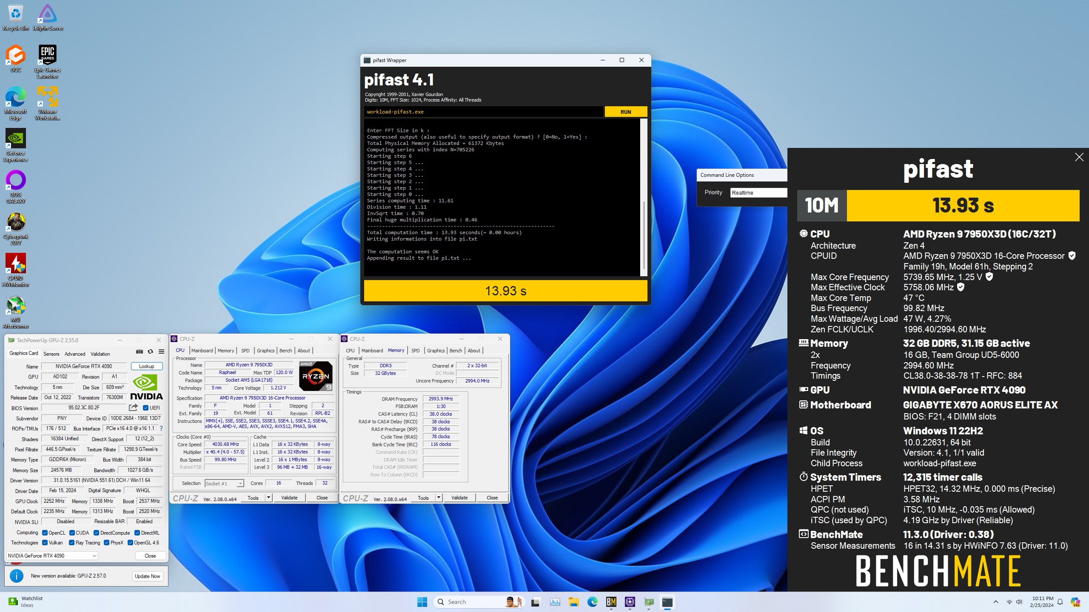Click the GPU-Z screenshot camera icon

coord(139,351)
